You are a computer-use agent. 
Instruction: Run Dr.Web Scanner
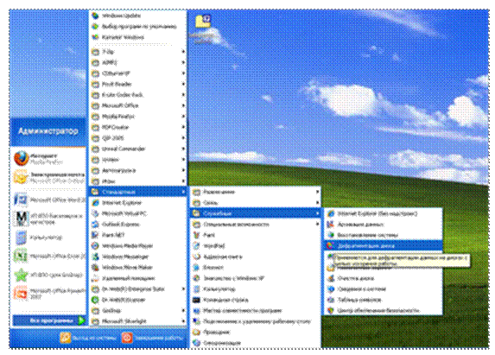coord(137,300)
